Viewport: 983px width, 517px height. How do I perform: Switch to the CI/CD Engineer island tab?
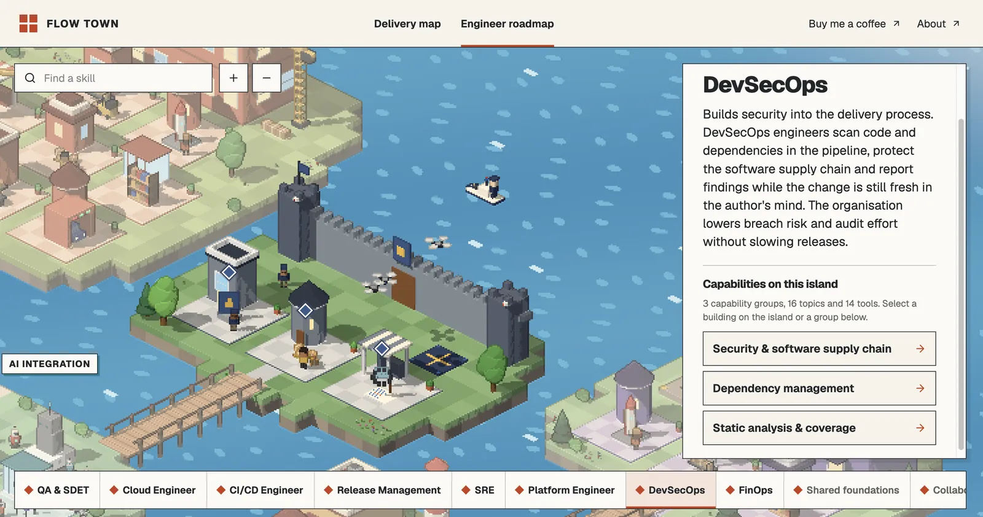260,490
